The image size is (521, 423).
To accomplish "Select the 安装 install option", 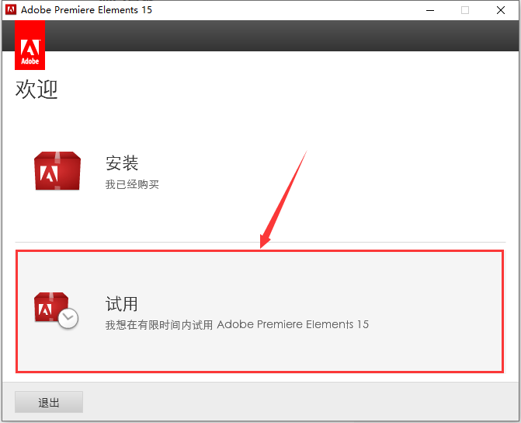I will [260, 172].
